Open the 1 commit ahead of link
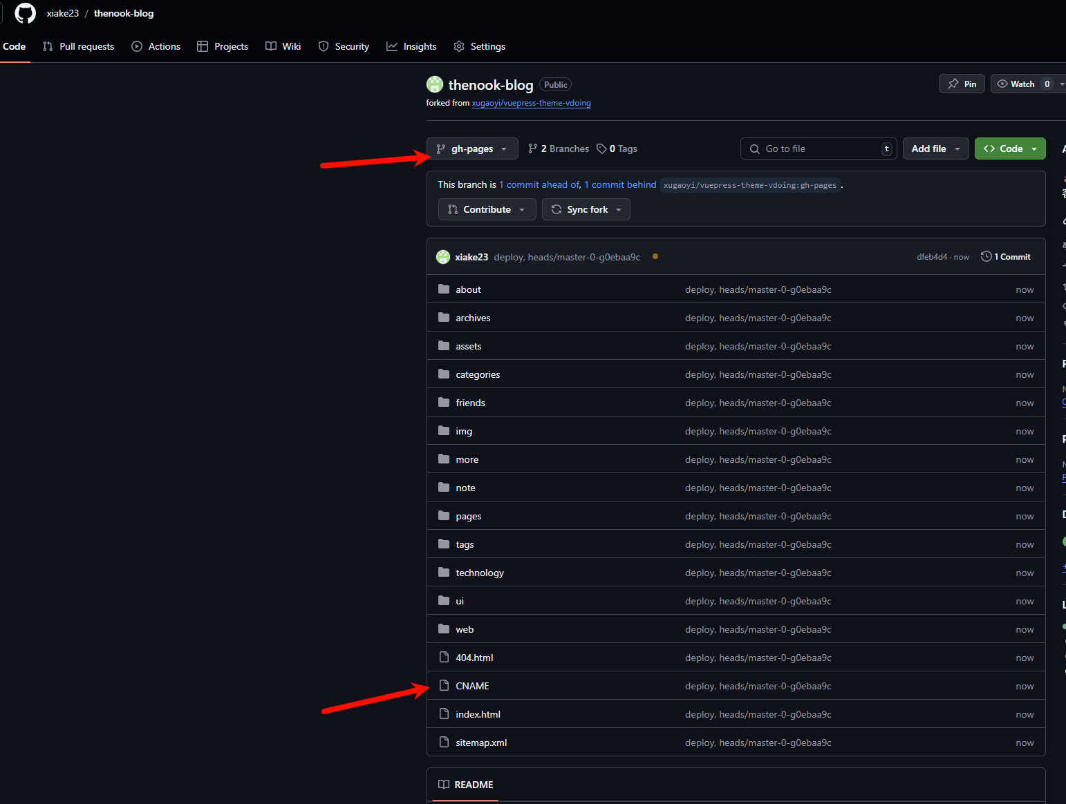Screen dimensions: 1066x804 (x=539, y=184)
